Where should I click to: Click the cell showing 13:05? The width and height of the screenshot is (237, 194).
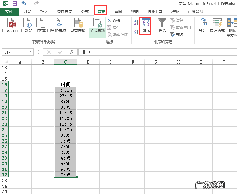tap(65, 129)
